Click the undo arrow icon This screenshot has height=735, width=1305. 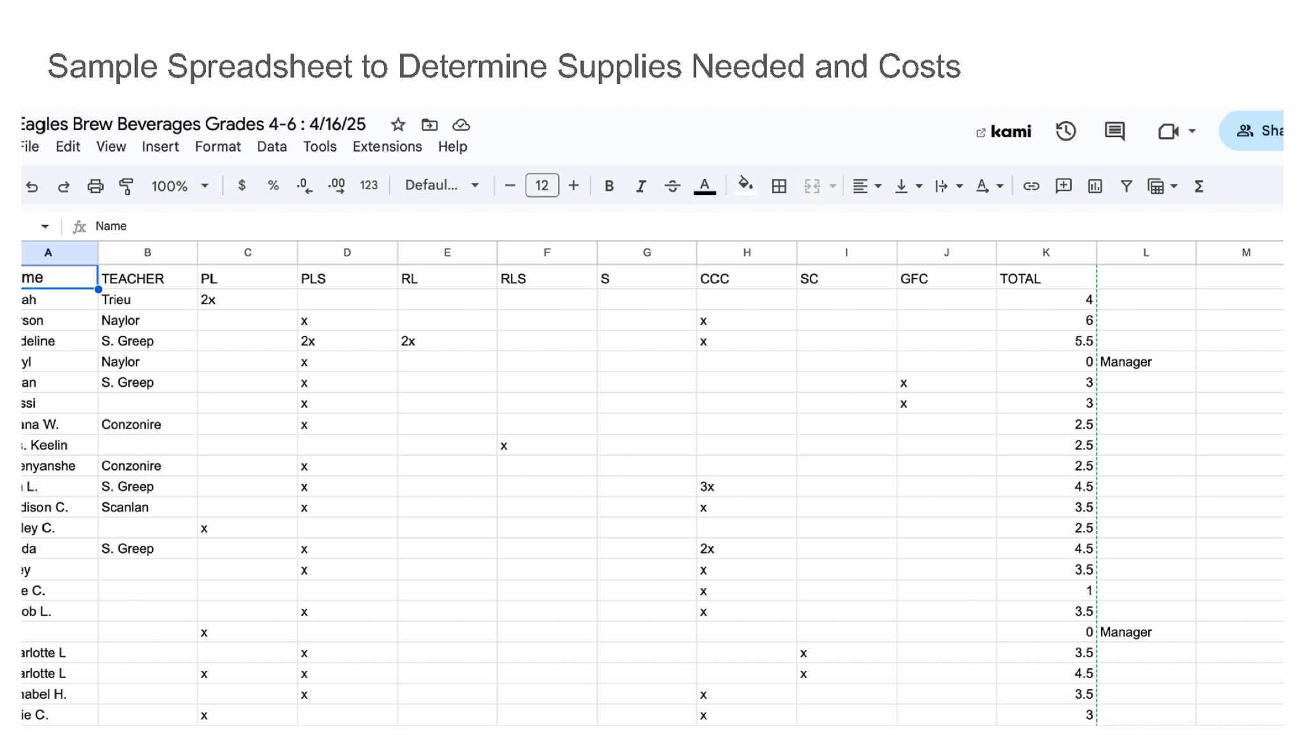click(x=32, y=186)
